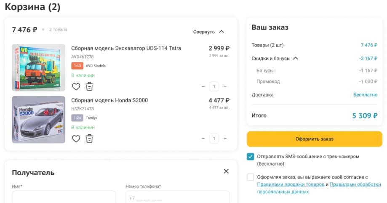The height and width of the screenshot is (203, 387).
Task: Uncheck SMS tracking number notification checkbox
Action: pyautogui.click(x=251, y=157)
